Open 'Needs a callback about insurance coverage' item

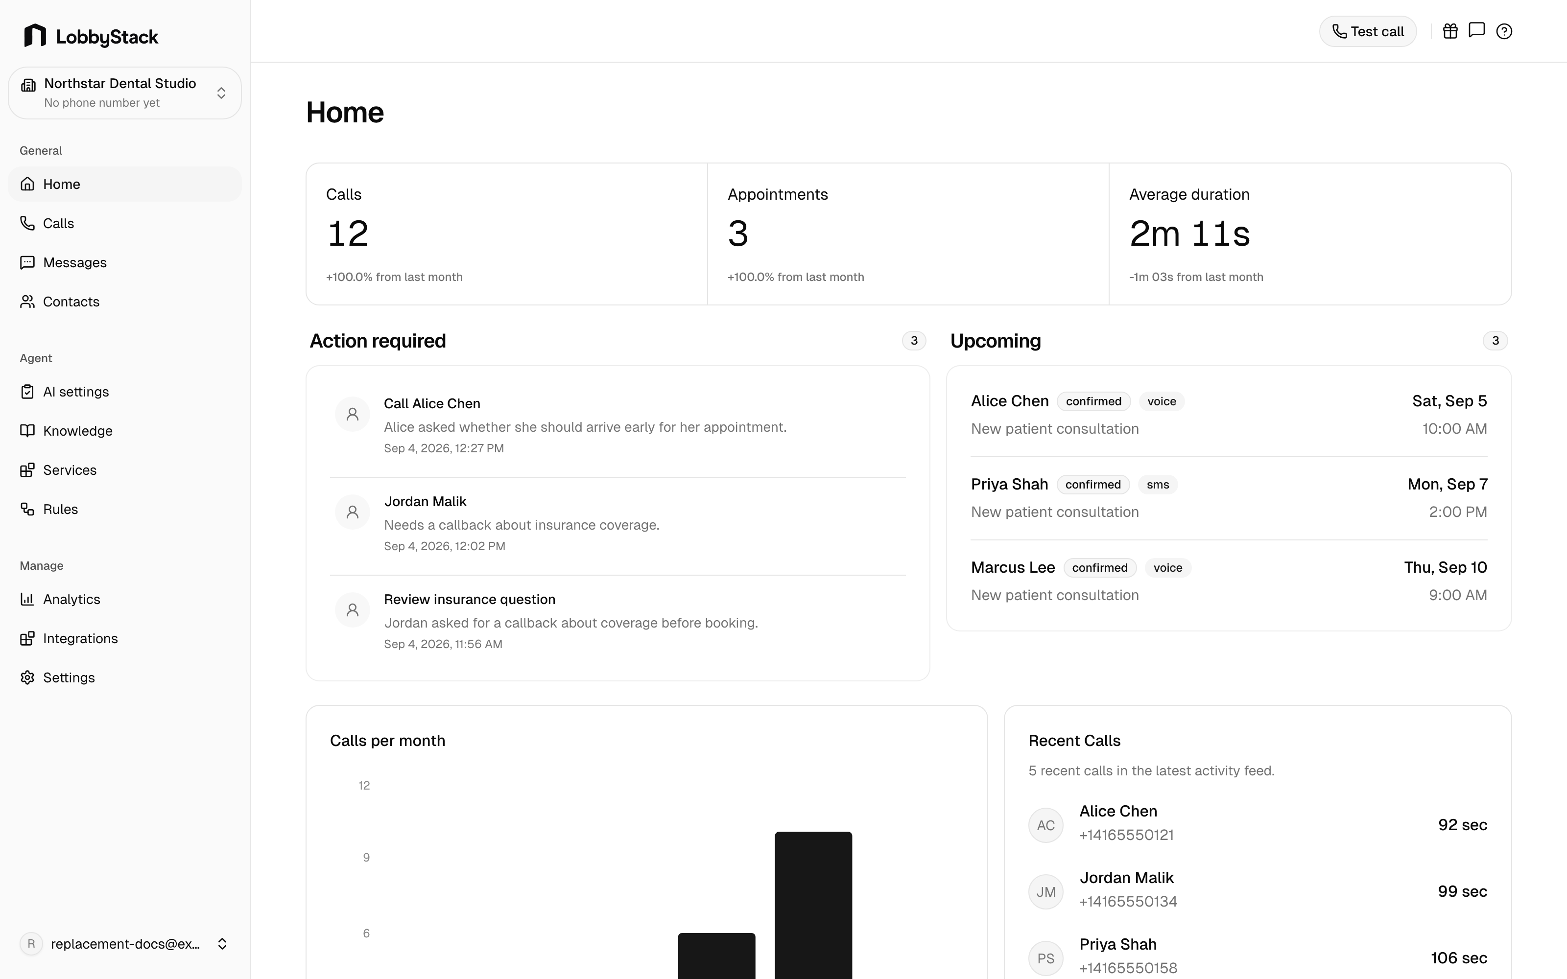pos(521,525)
